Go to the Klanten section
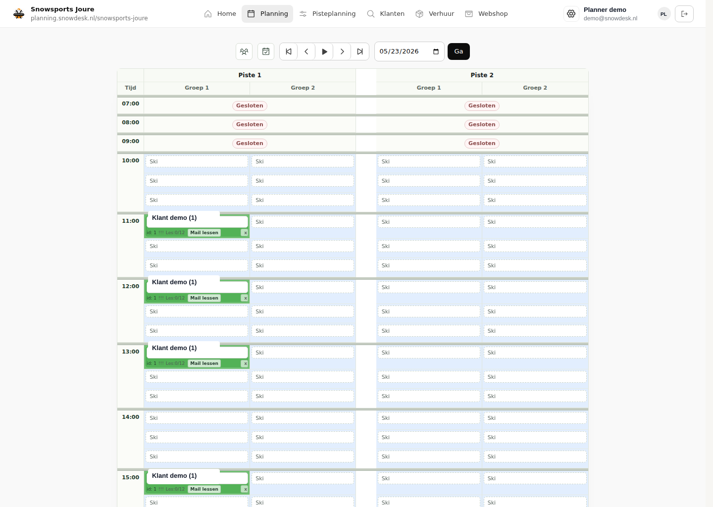The width and height of the screenshot is (713, 507). point(386,14)
